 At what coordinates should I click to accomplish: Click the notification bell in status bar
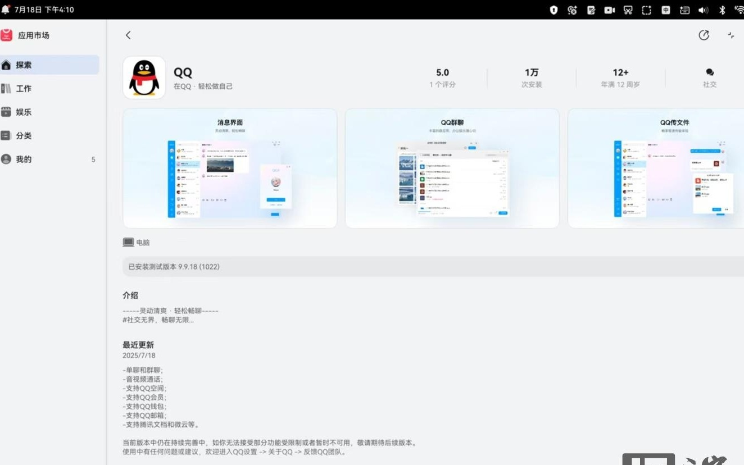click(x=6, y=10)
